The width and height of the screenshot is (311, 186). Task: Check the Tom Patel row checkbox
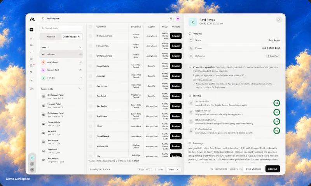coord(90,96)
